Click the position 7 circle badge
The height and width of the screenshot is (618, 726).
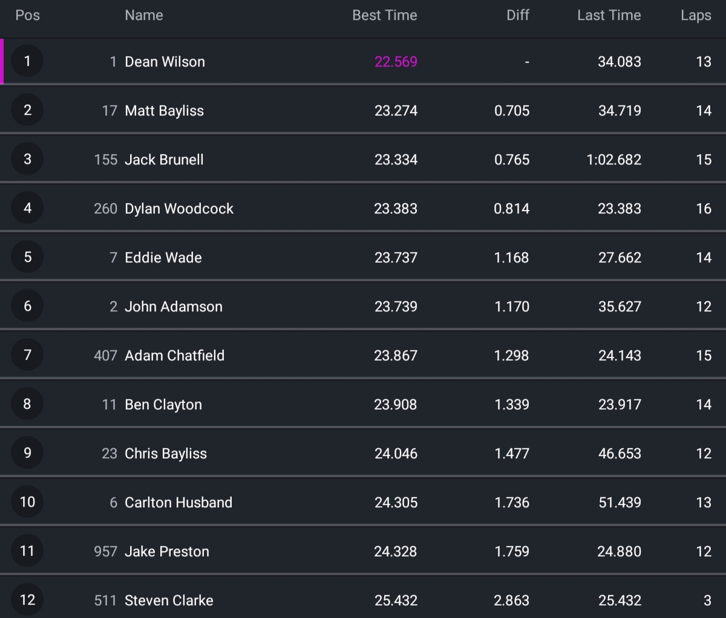click(27, 355)
